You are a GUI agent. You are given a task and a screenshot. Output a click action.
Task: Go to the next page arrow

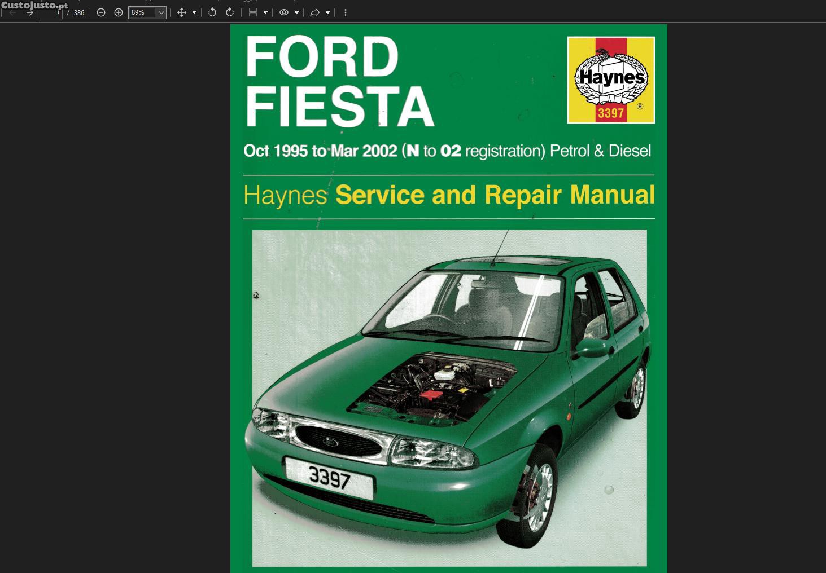(x=30, y=12)
